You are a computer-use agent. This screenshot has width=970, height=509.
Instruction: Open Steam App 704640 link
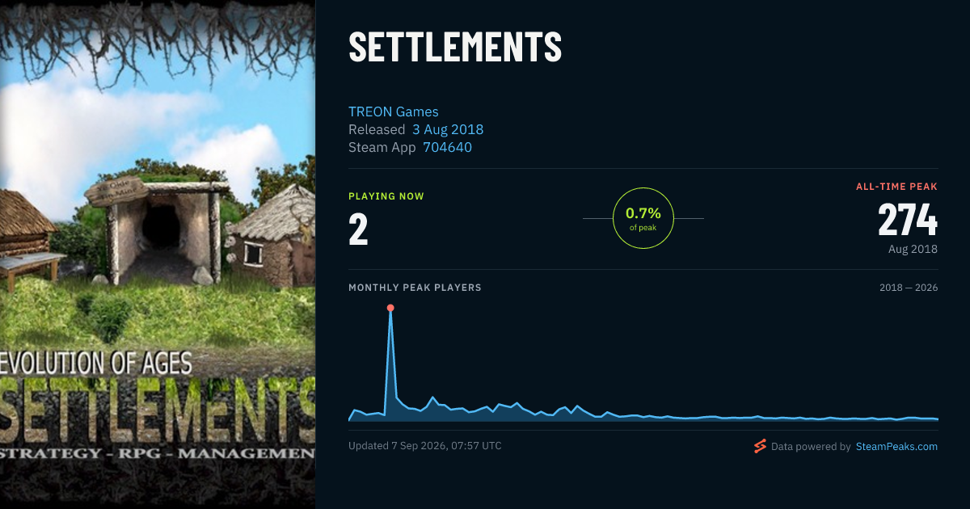(x=447, y=147)
